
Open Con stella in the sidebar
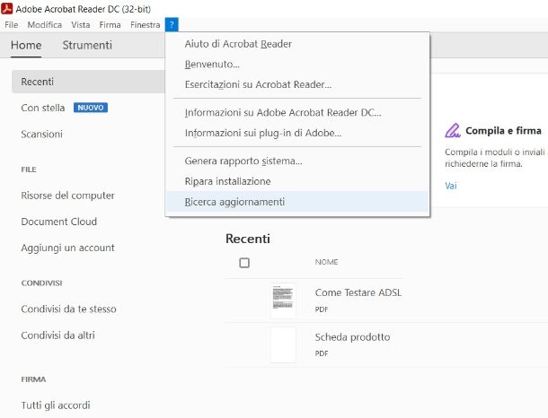pos(43,108)
